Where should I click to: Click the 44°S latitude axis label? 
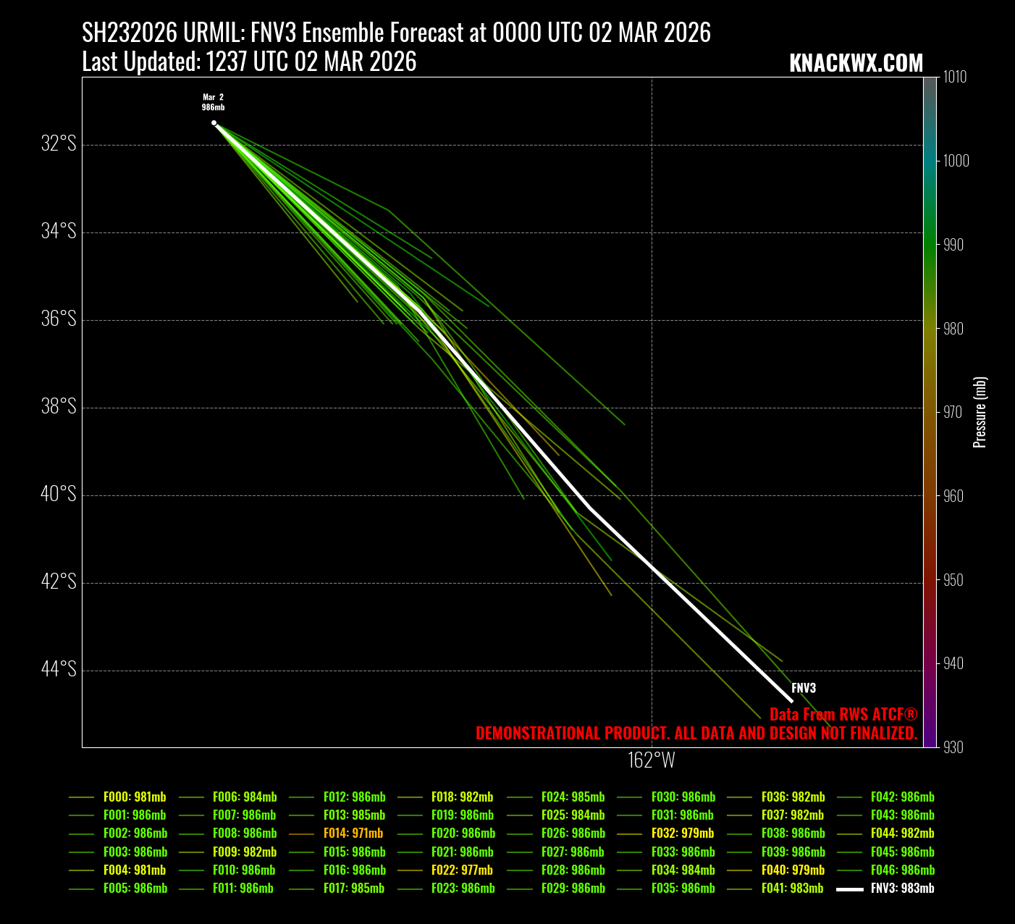(x=59, y=669)
